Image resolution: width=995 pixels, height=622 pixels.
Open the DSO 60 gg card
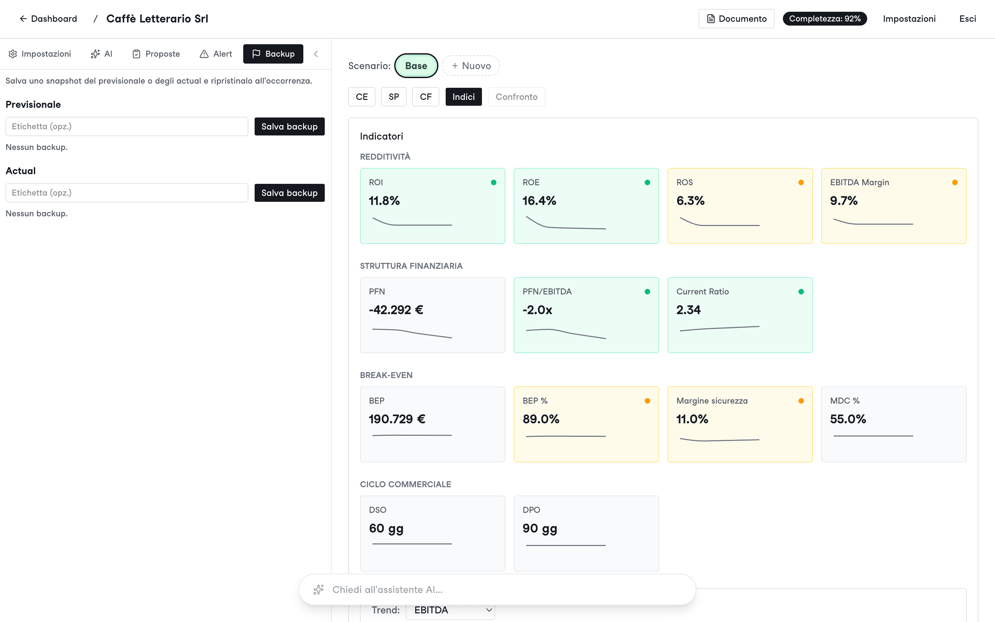tap(433, 533)
